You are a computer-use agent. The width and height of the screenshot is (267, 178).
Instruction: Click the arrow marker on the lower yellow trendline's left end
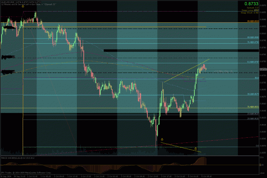click(x=162, y=139)
